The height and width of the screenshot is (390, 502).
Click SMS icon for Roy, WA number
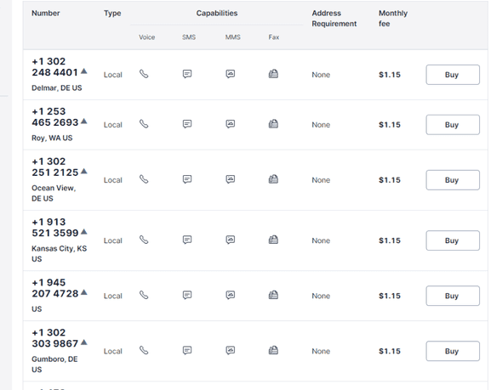[187, 124]
